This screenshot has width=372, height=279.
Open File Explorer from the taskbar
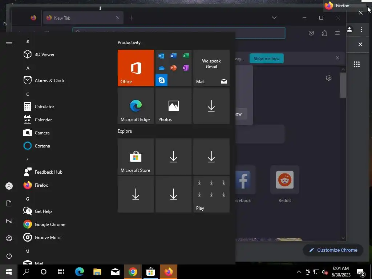click(x=97, y=272)
